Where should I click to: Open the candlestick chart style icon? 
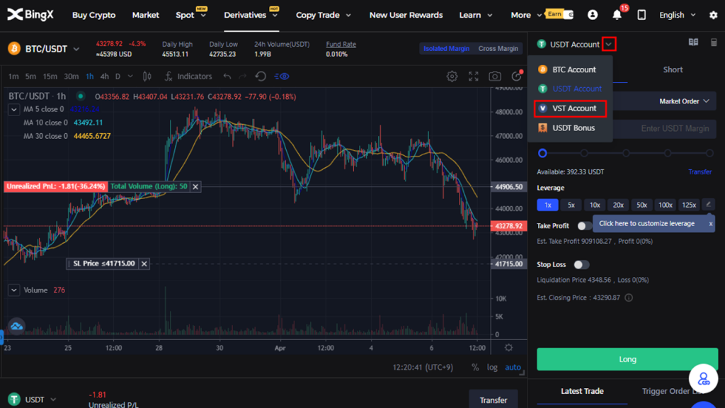(x=147, y=76)
